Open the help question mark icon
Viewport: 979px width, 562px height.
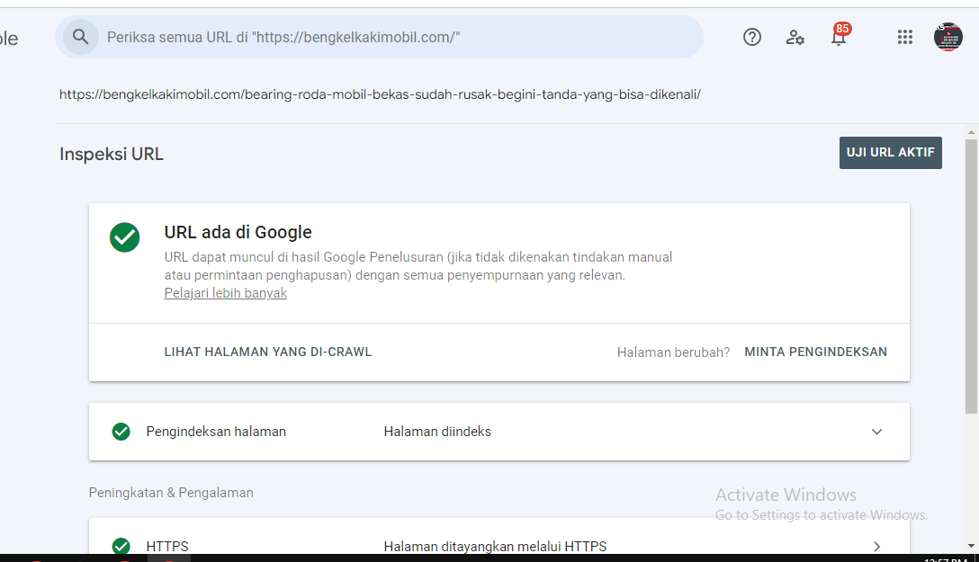(x=751, y=38)
